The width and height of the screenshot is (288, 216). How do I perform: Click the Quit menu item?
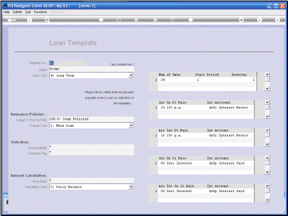(x=28, y=12)
